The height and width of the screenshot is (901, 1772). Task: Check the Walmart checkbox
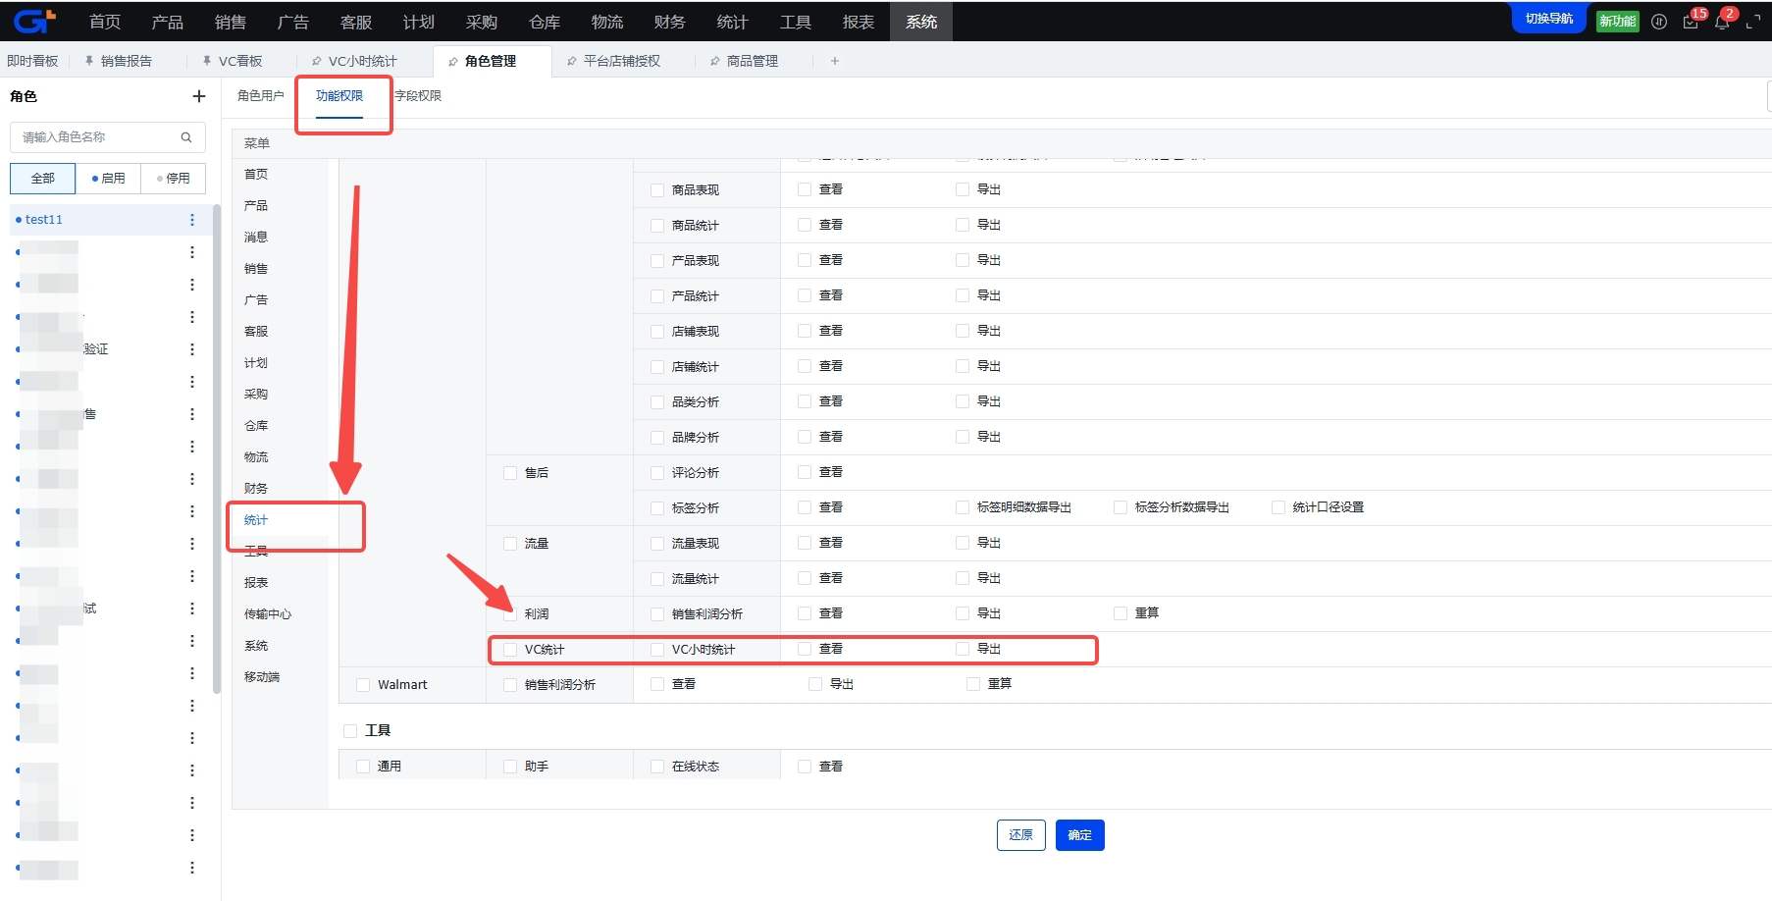point(363,685)
